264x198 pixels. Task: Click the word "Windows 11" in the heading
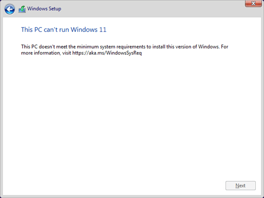[x=88, y=30]
